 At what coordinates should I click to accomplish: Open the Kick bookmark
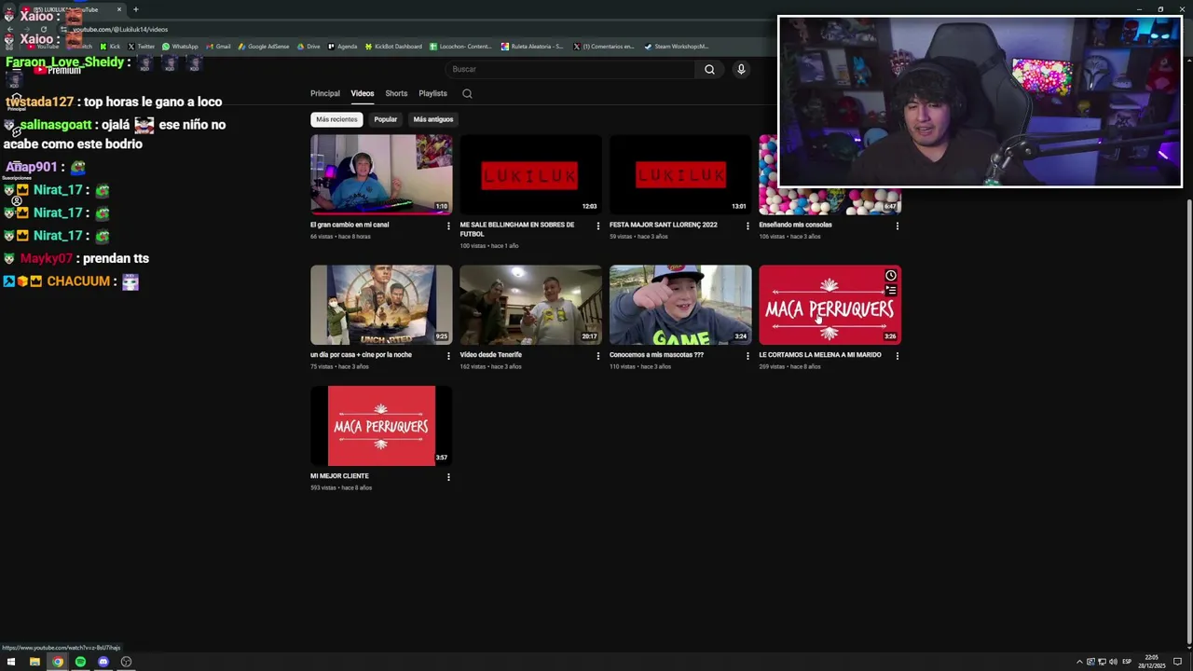click(x=111, y=47)
